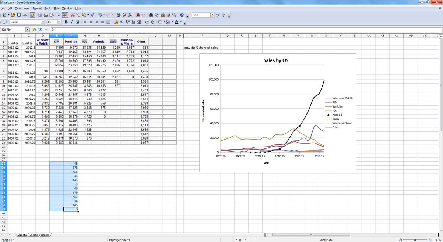Viewport: 443px width, 242px height.
Task: Click the Find & Replace binoculars icon
Action: click(151, 15)
